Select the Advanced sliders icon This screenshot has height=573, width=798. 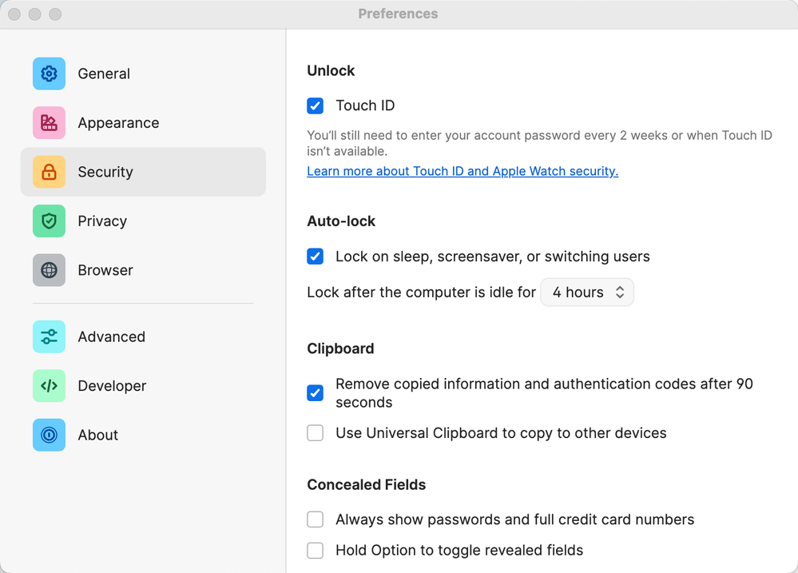point(49,336)
